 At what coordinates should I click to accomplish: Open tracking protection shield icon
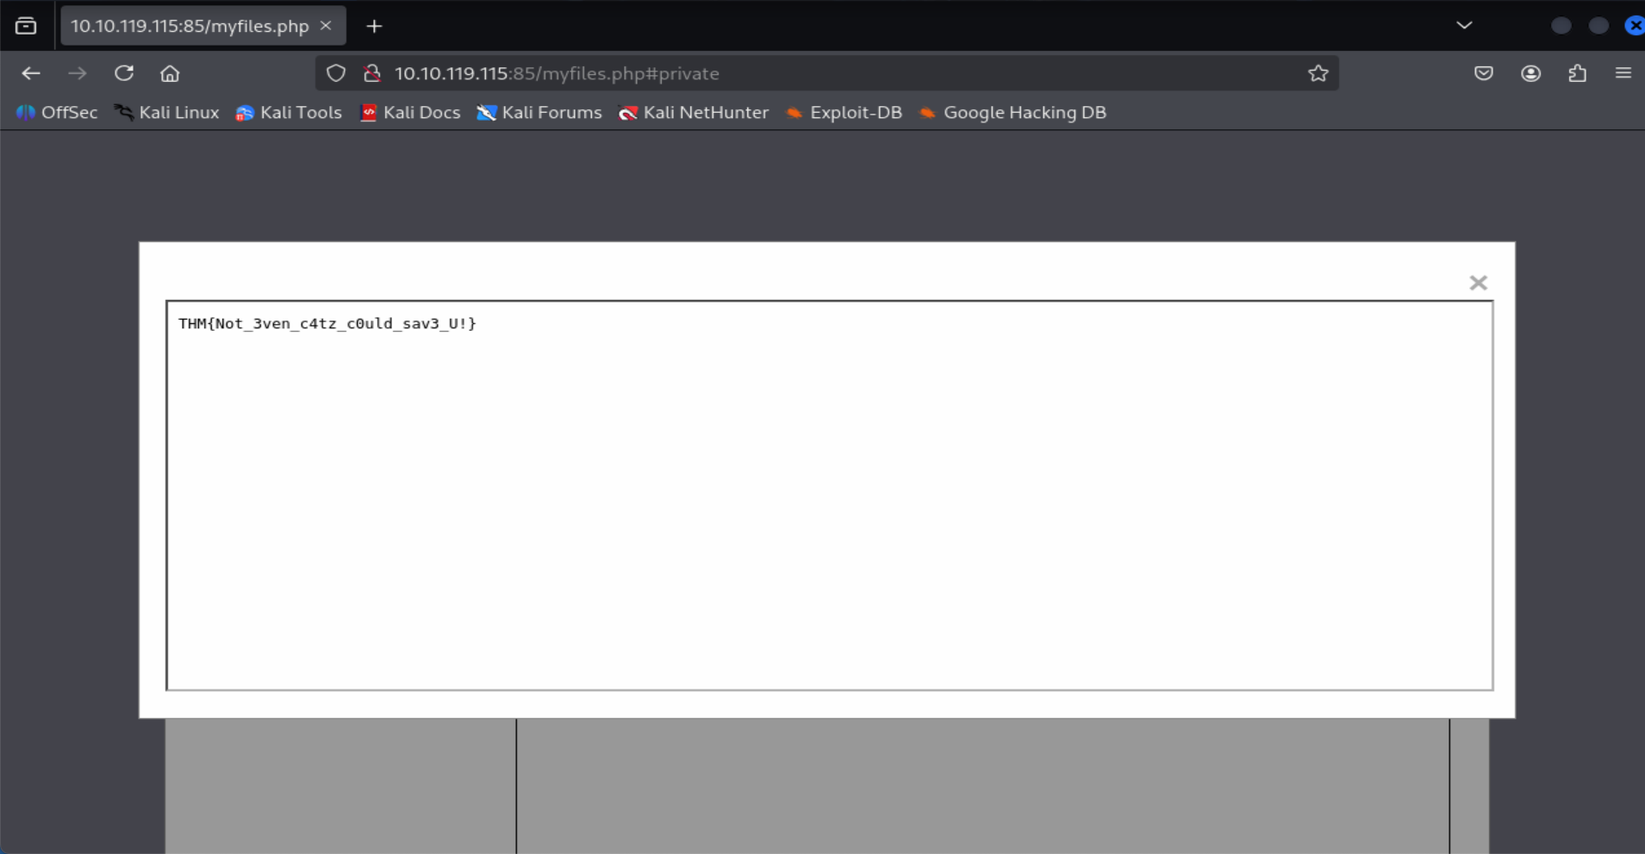pos(336,74)
